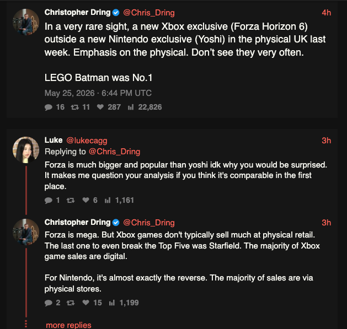
Task: Like the main tweet with the heart icon
Action: pos(100,107)
